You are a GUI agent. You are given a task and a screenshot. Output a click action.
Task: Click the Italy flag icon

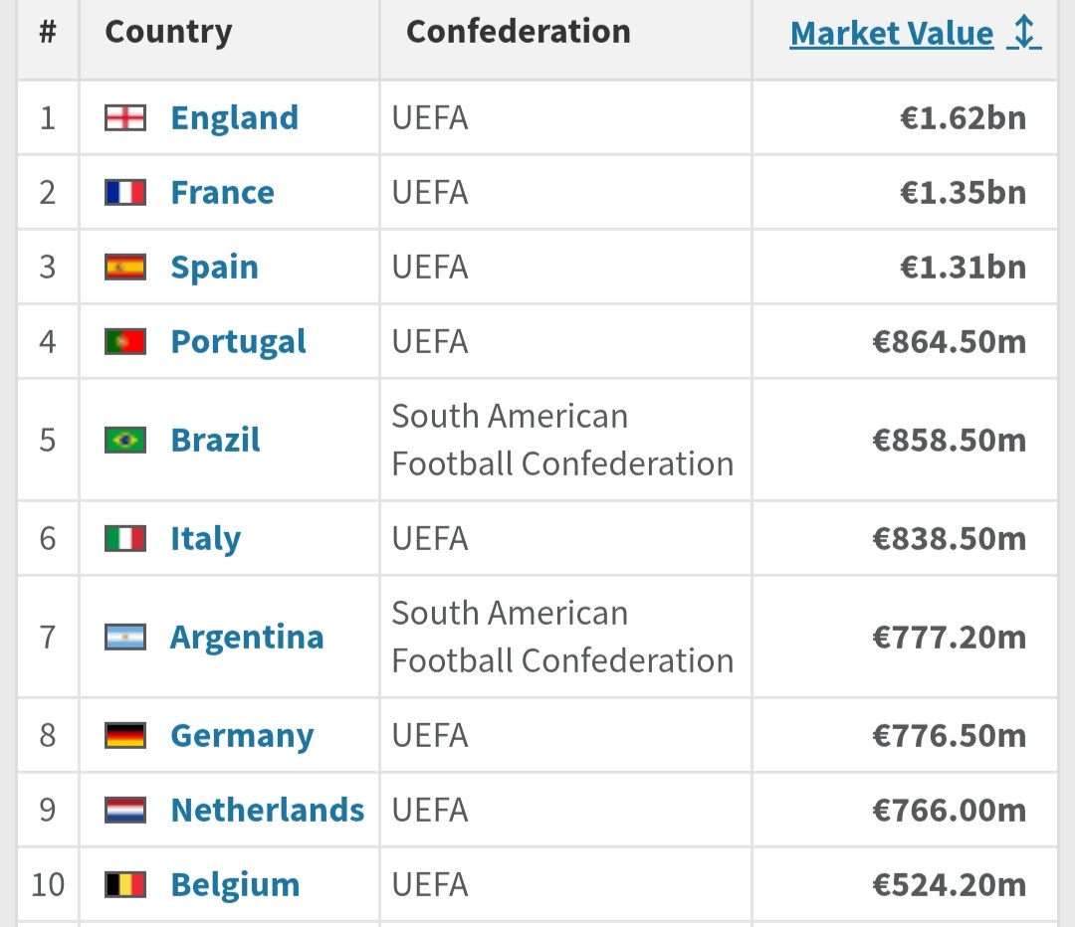(x=125, y=539)
